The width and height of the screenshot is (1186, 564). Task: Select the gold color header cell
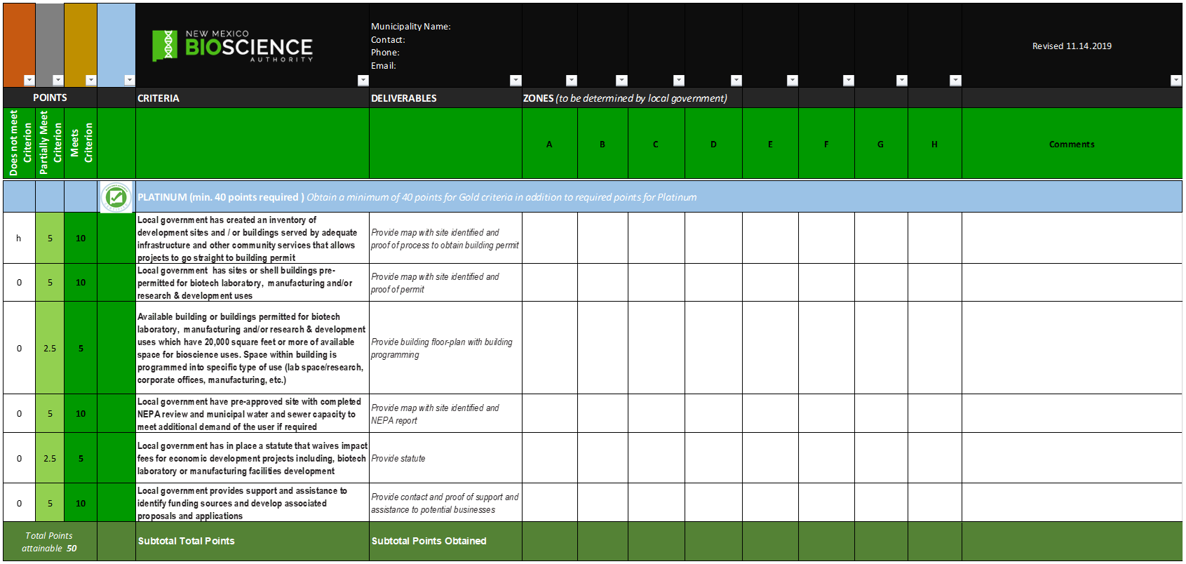point(81,45)
